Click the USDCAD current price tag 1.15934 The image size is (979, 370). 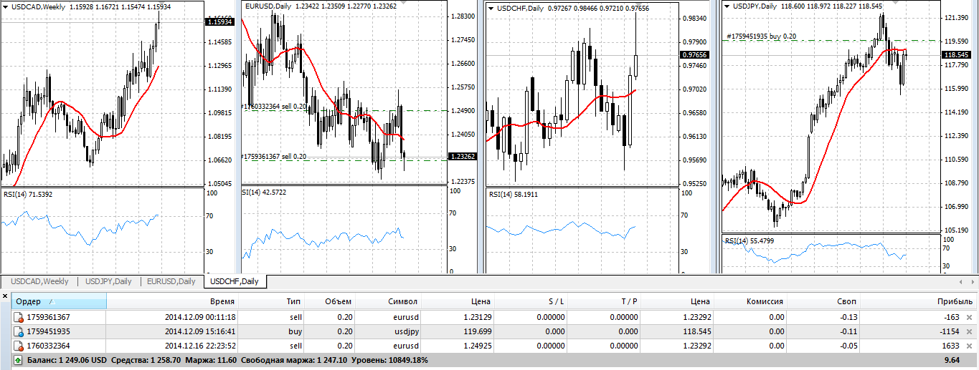click(x=218, y=22)
